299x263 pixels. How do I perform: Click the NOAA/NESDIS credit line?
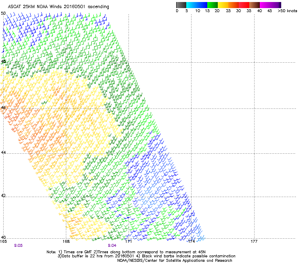(175, 261)
